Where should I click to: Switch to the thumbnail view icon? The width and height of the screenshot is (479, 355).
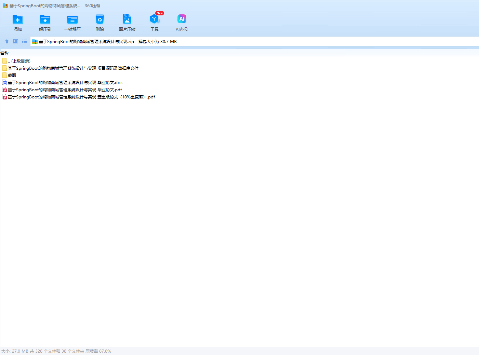click(x=16, y=41)
